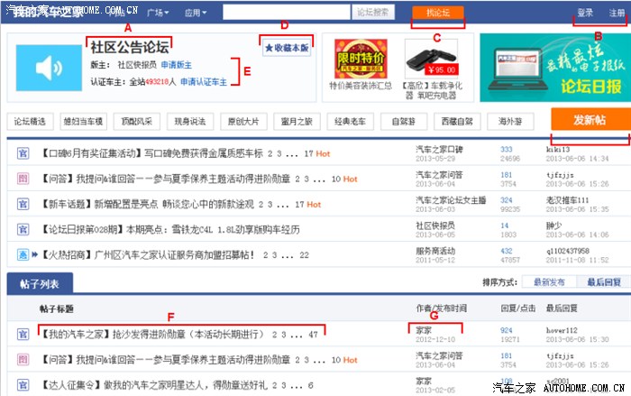Open the 【论坛日报第028期】 thread title
The width and height of the screenshot is (631, 396).
click(170, 230)
